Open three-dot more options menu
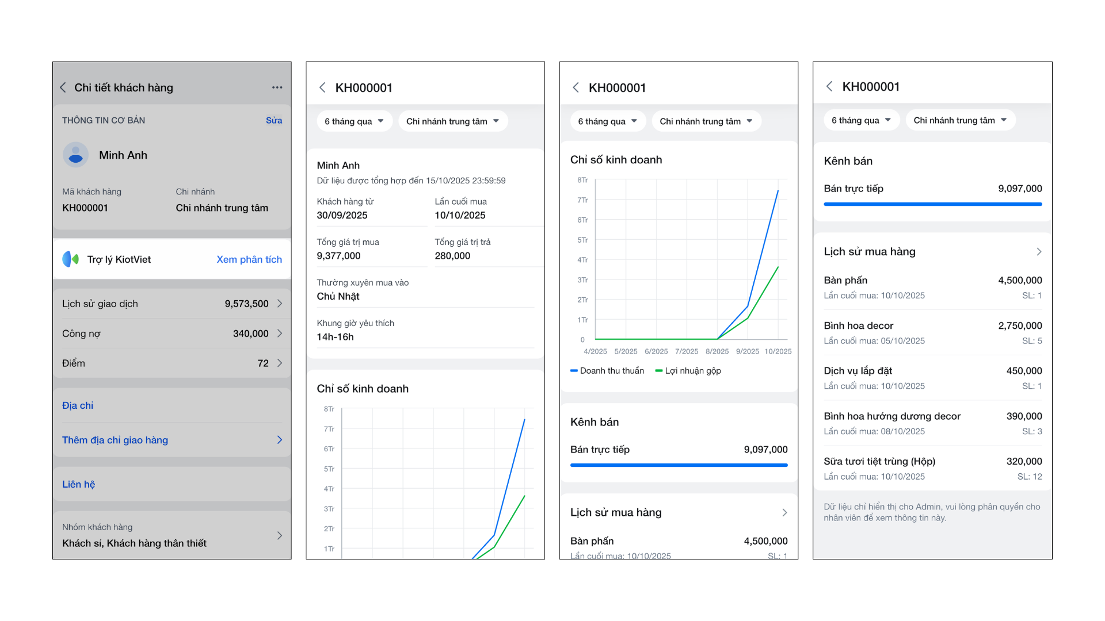 (x=277, y=87)
